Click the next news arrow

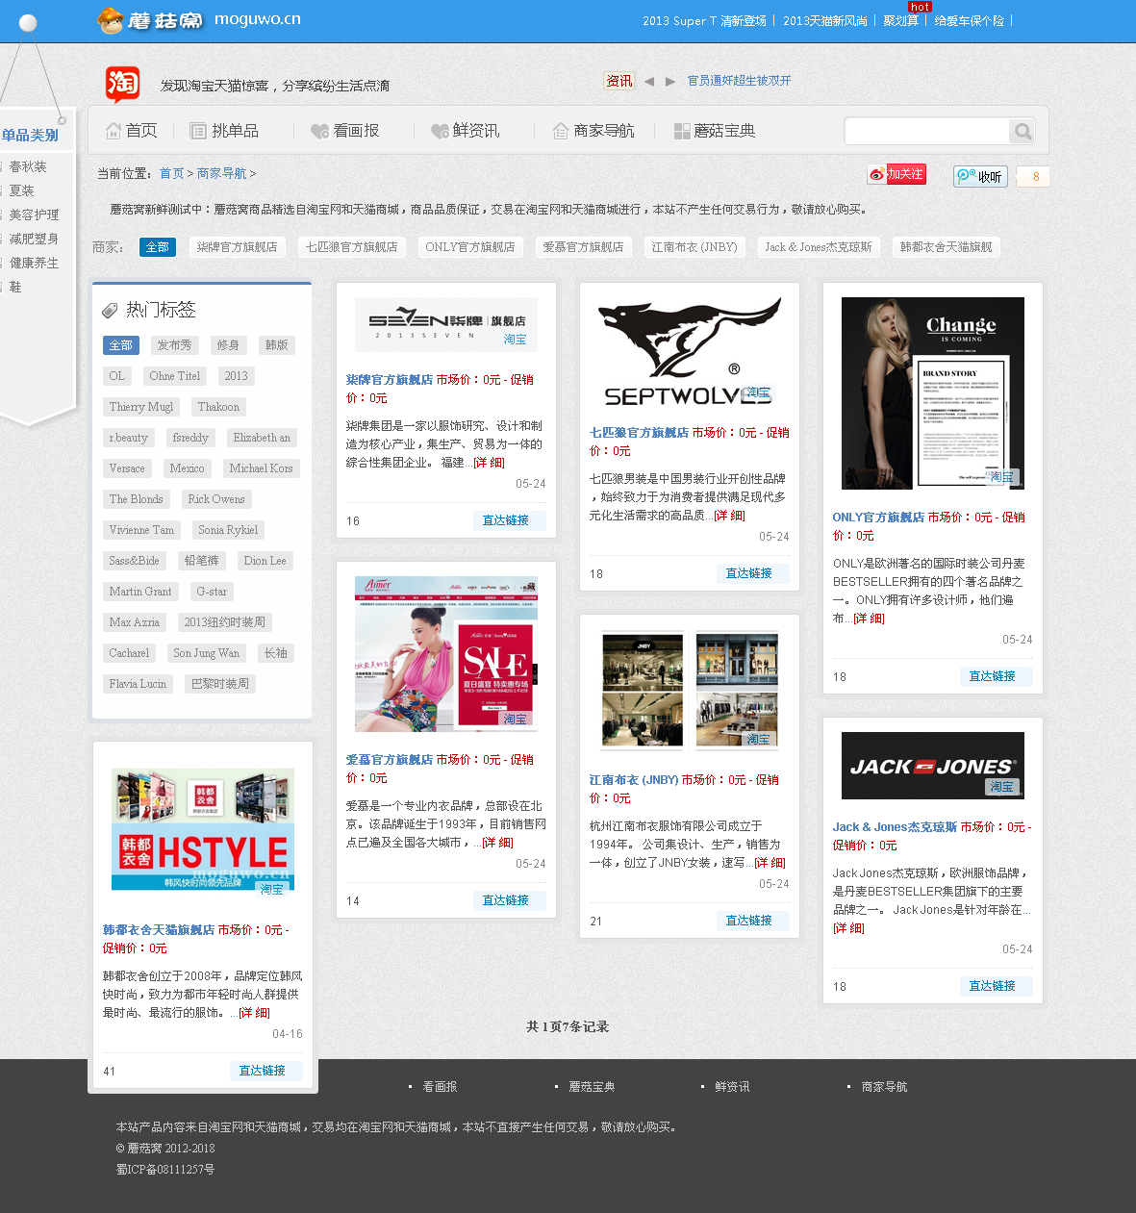(670, 82)
